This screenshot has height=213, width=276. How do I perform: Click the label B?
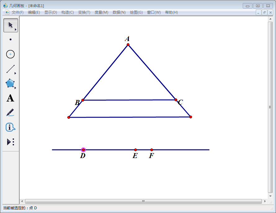pyautogui.click(x=77, y=102)
